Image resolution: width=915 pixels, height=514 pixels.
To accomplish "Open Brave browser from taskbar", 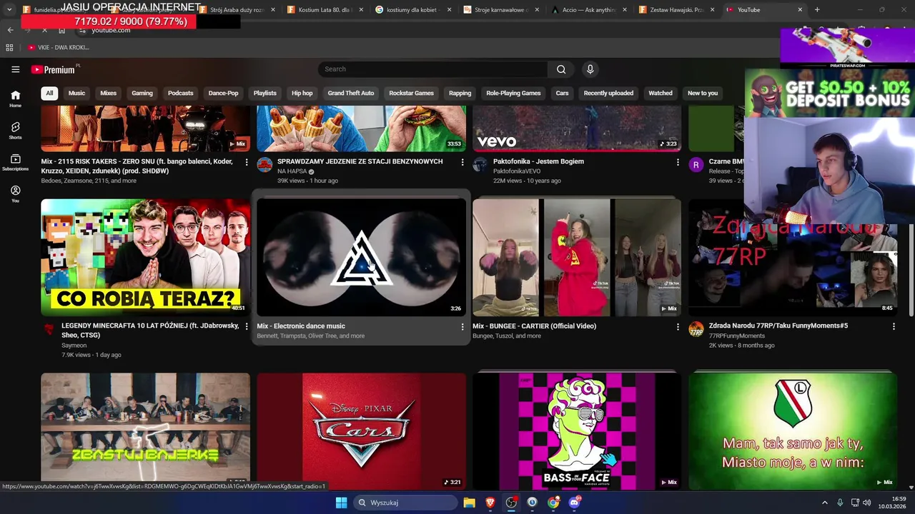I will click(x=490, y=503).
